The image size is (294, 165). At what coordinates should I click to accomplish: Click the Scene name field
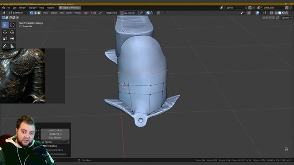[x=235, y=8]
